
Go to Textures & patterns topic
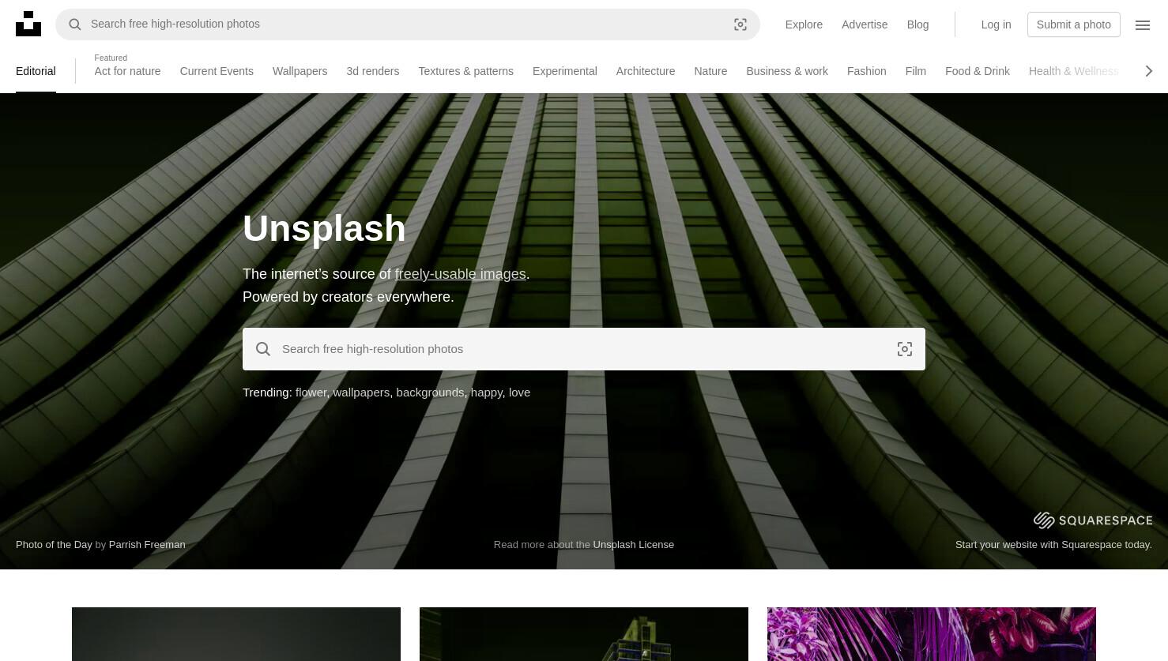[x=465, y=71]
